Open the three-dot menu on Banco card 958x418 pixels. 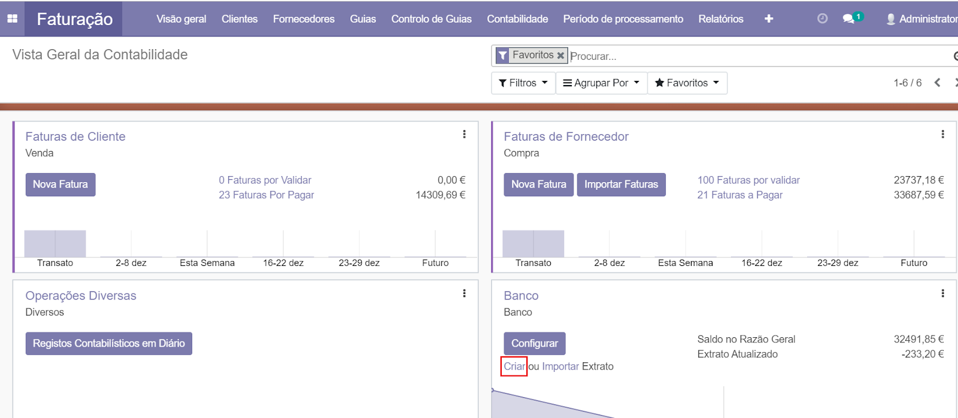pos(942,293)
